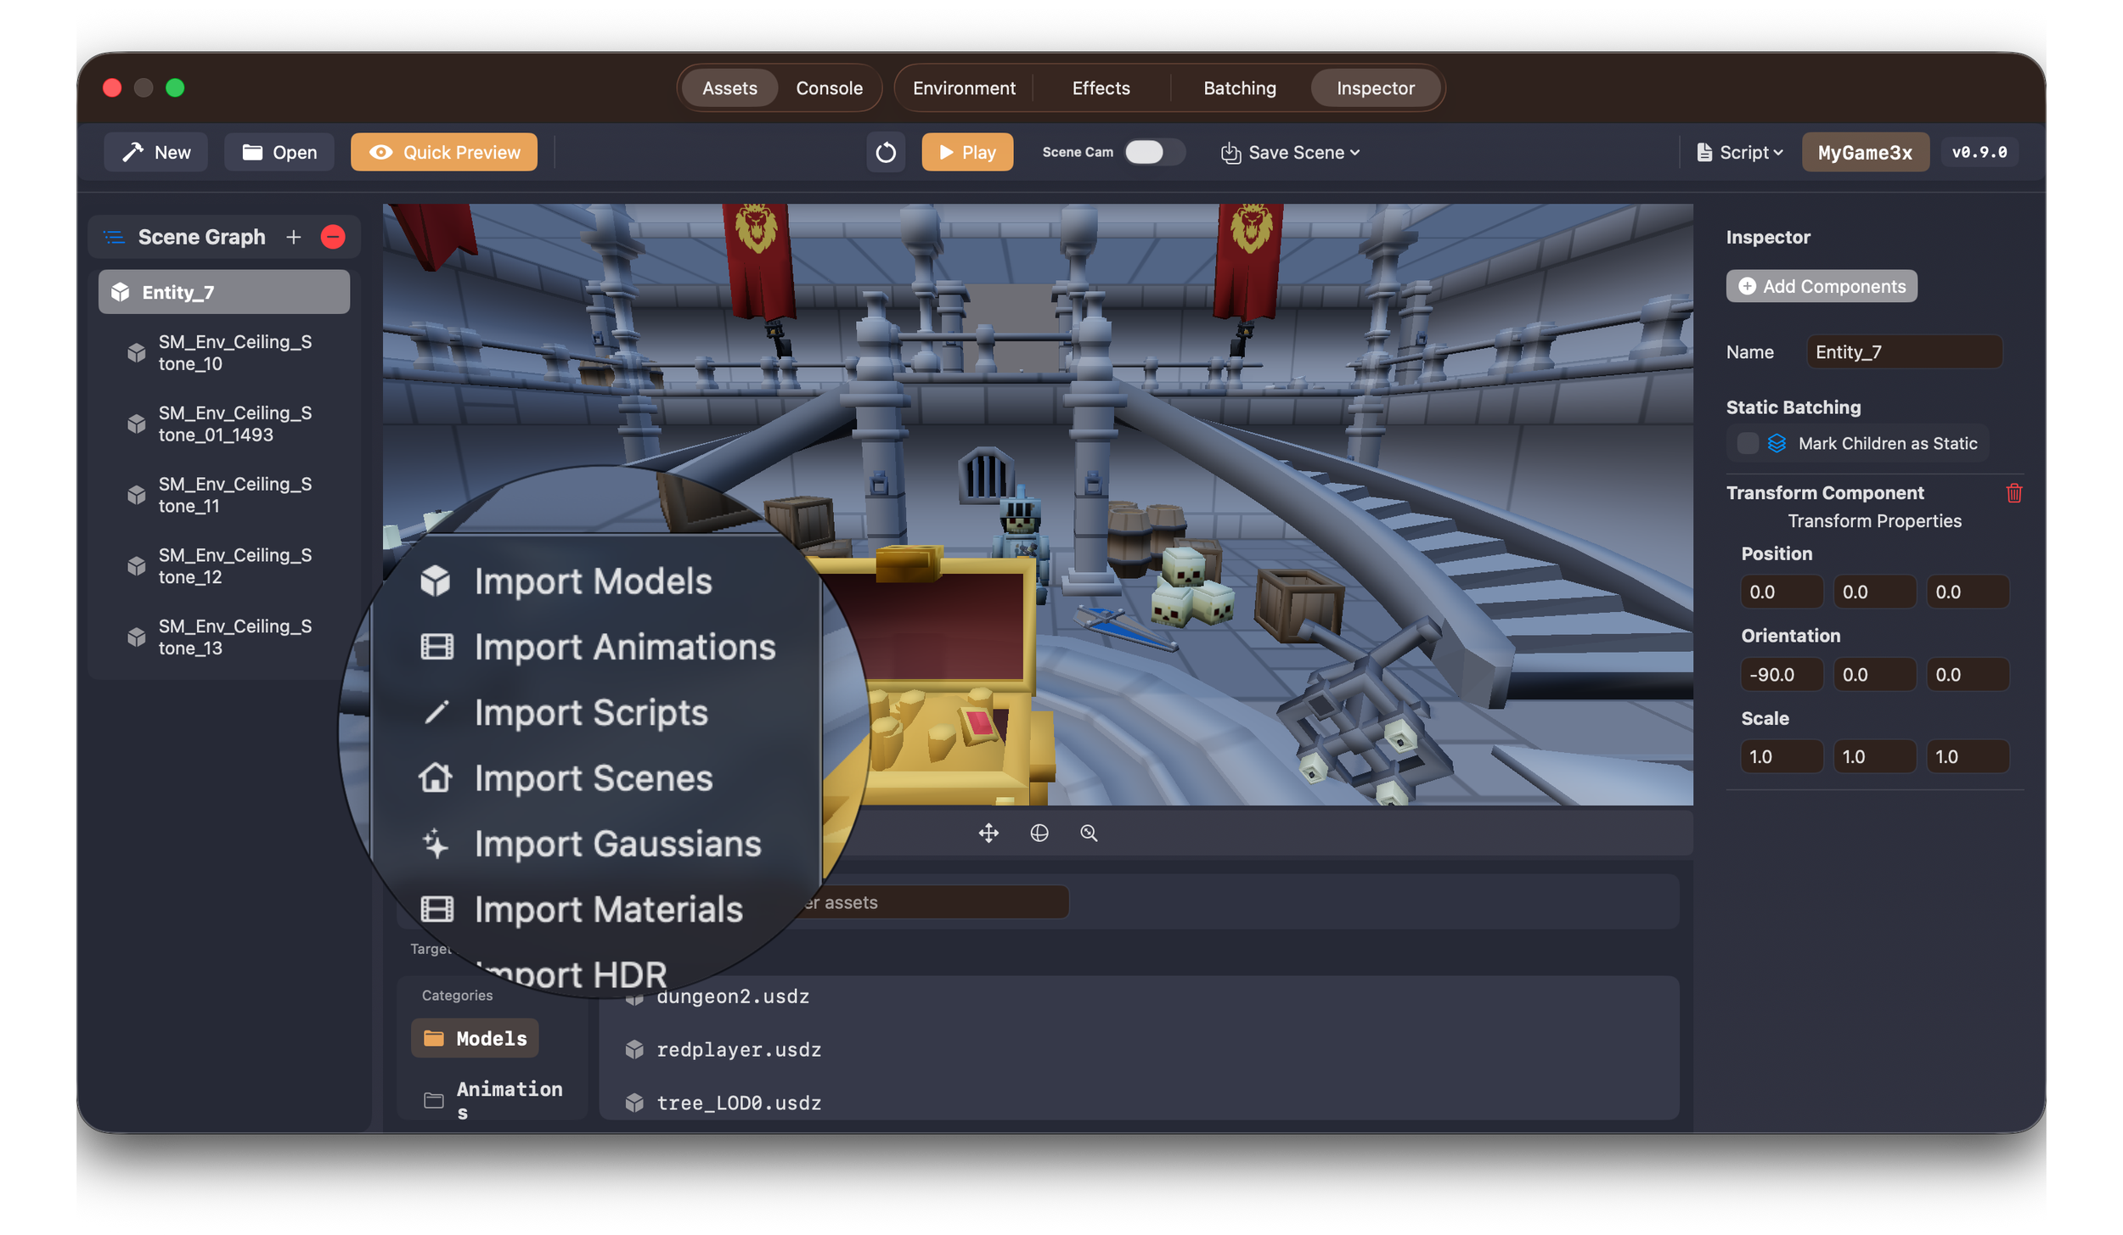Click the Scene Graph list icon
The image size is (2123, 1235).
coord(115,237)
